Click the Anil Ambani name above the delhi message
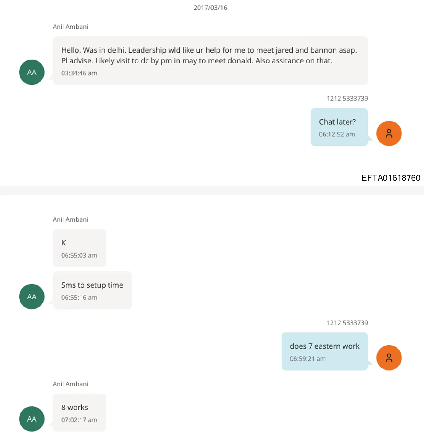Screen dimensions: 424x439 pos(70,27)
